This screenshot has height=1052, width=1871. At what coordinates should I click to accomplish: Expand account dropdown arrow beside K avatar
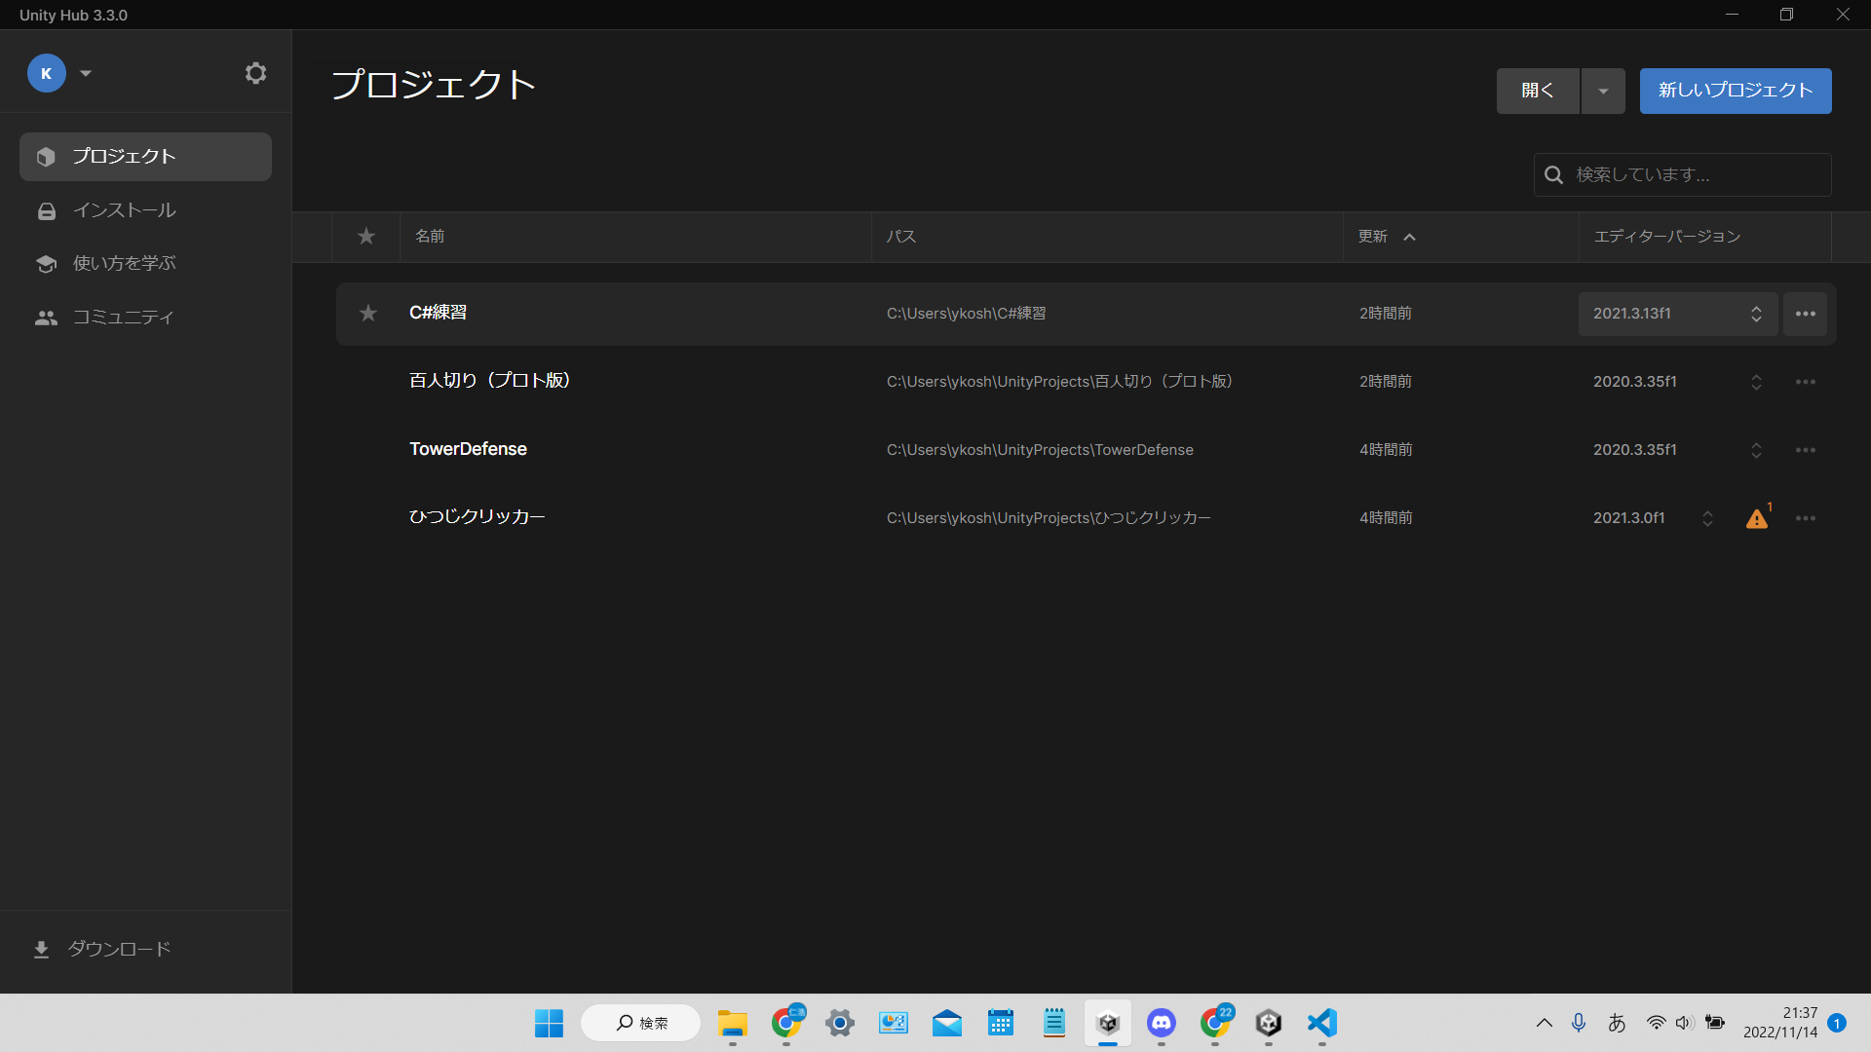click(86, 73)
